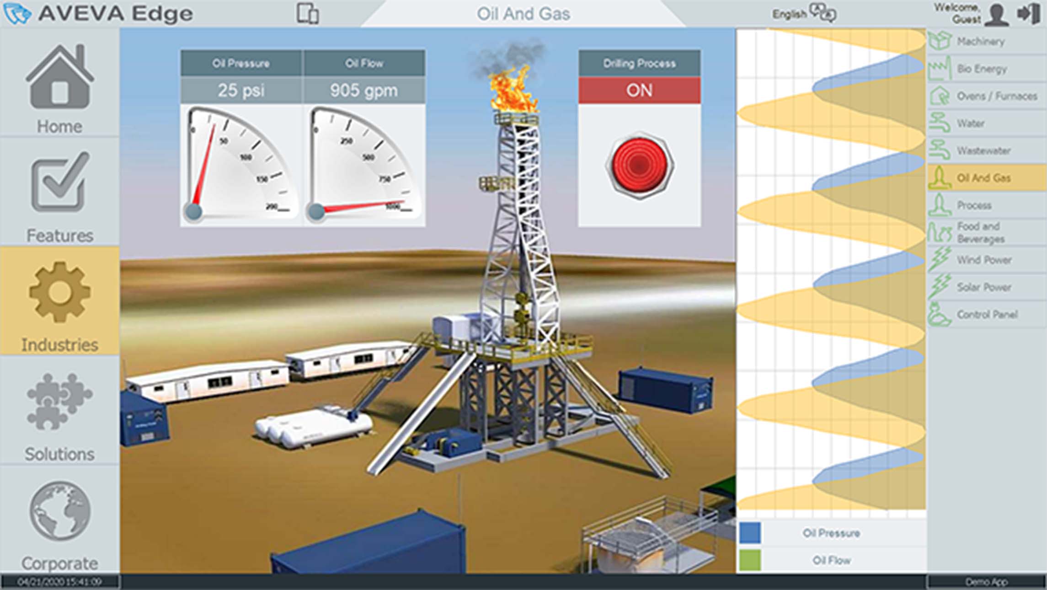Open the Corporate globe icon

[x=60, y=510]
